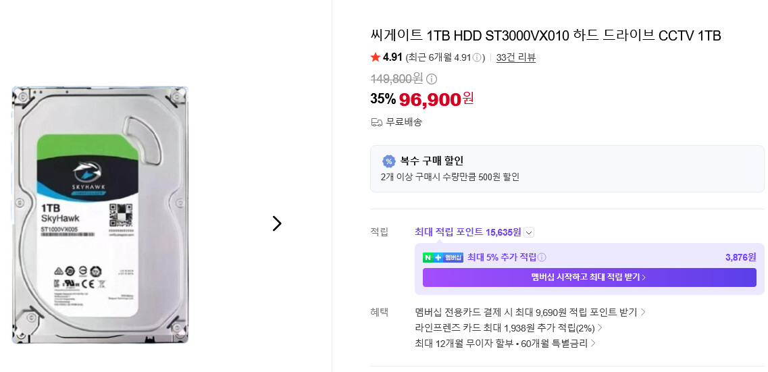The height and width of the screenshot is (372, 768).
Task: Open the 33건 리뷰 reviews link
Action: (516, 58)
